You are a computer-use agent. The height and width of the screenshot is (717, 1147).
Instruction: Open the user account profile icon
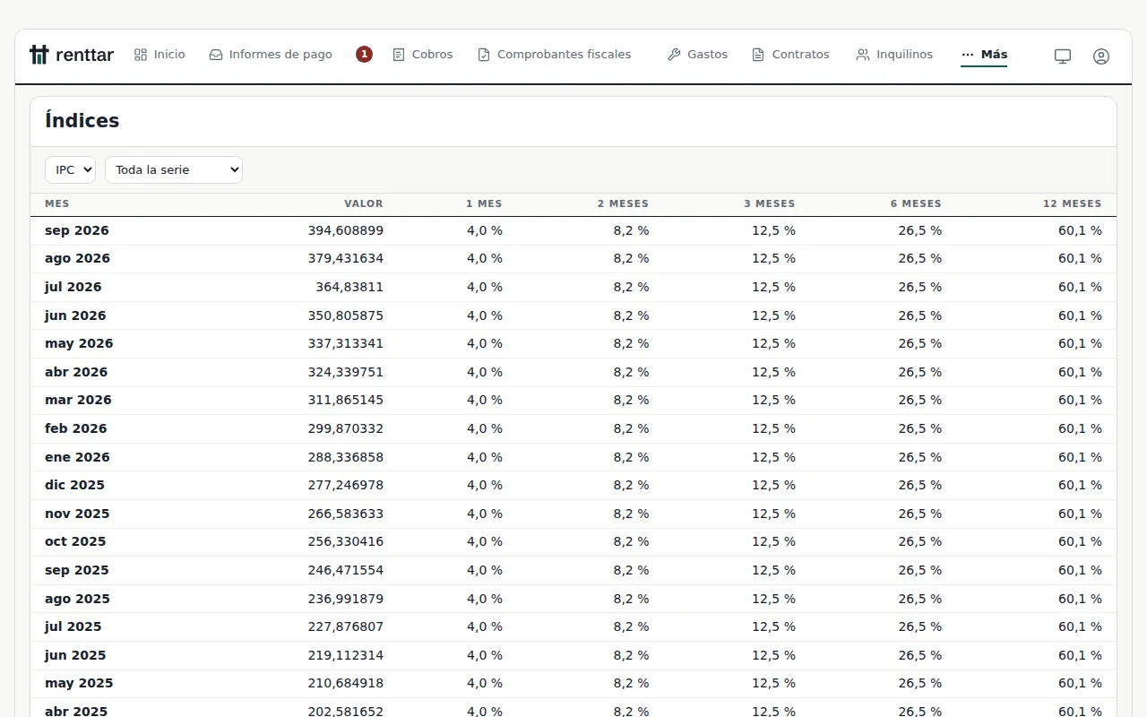1101,56
